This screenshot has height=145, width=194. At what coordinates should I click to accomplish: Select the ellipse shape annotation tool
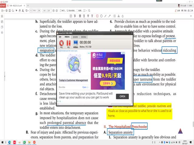pyautogui.click(x=101, y=16)
